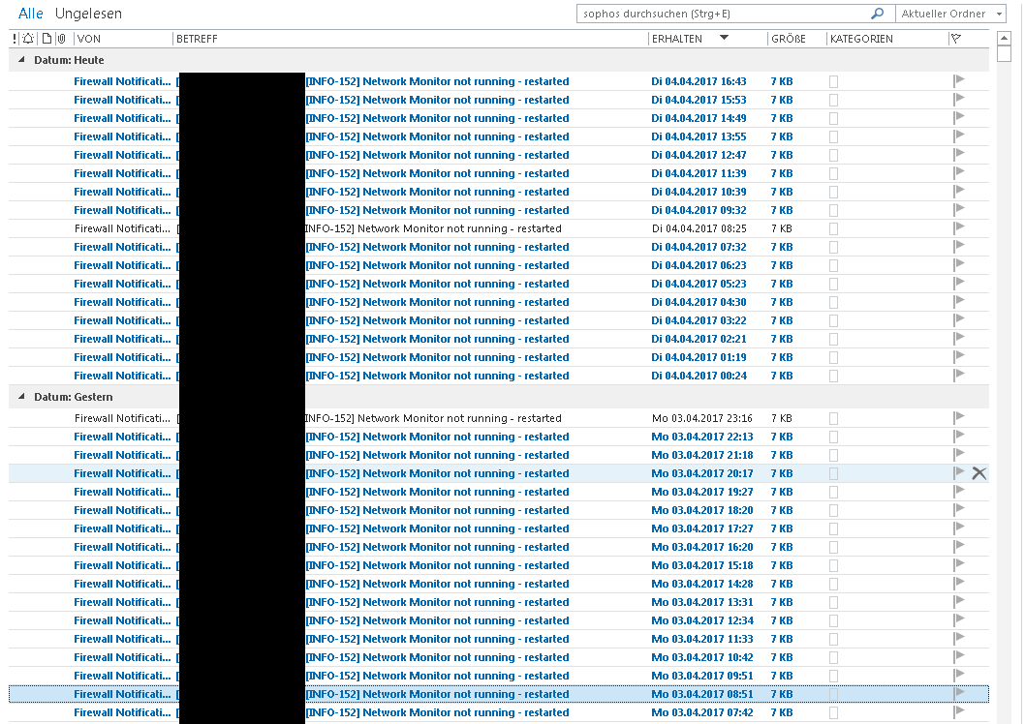Open message received Mo 03.04.2017 09:51
1025x724 pixels.
[x=499, y=676]
